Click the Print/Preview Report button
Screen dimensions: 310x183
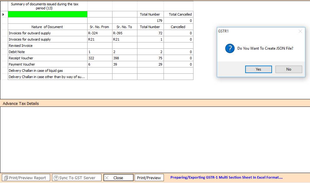click(25, 178)
